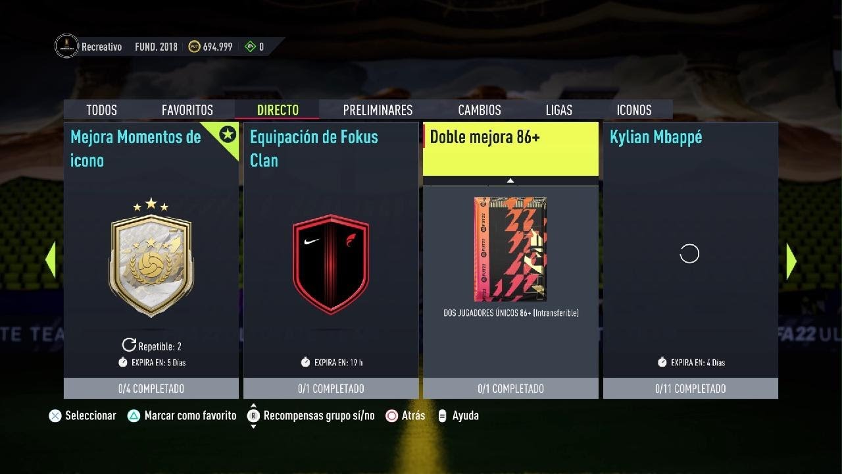Switch to the TODOS tab
The width and height of the screenshot is (842, 474).
[101, 110]
